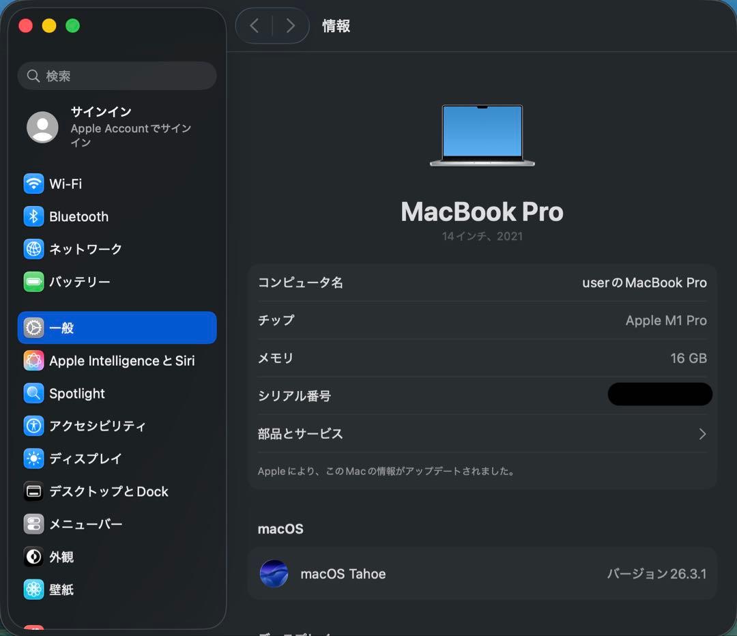Screen dimensions: 737x636
Task: Click the forward navigation arrow
Action: coord(290,25)
